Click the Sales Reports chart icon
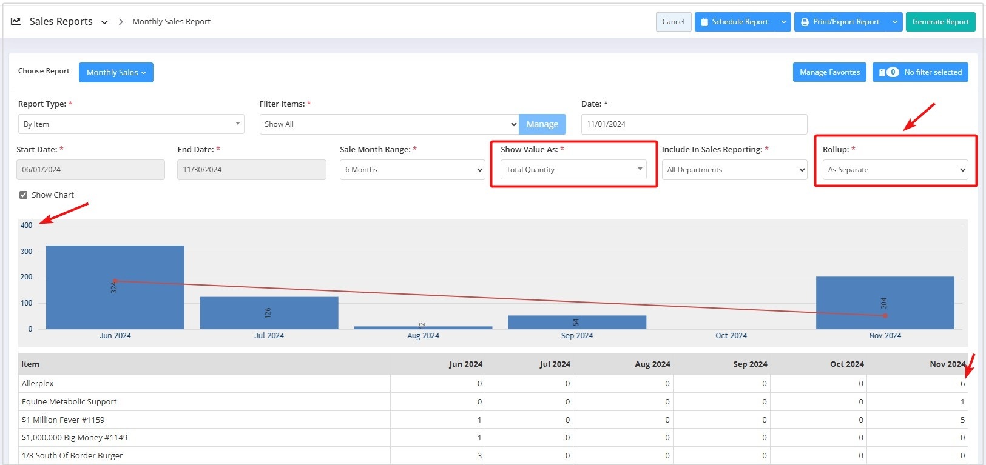 [x=16, y=21]
